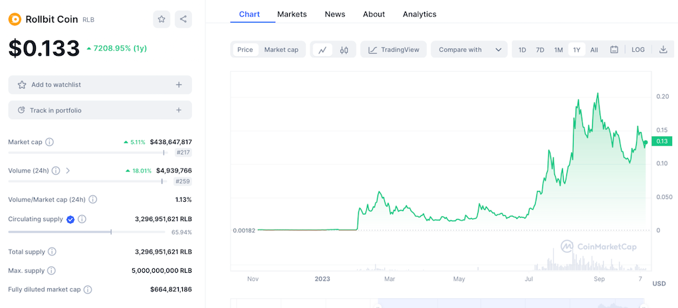Toggle LOG scale on the chart
The height and width of the screenshot is (308, 678).
tap(638, 50)
